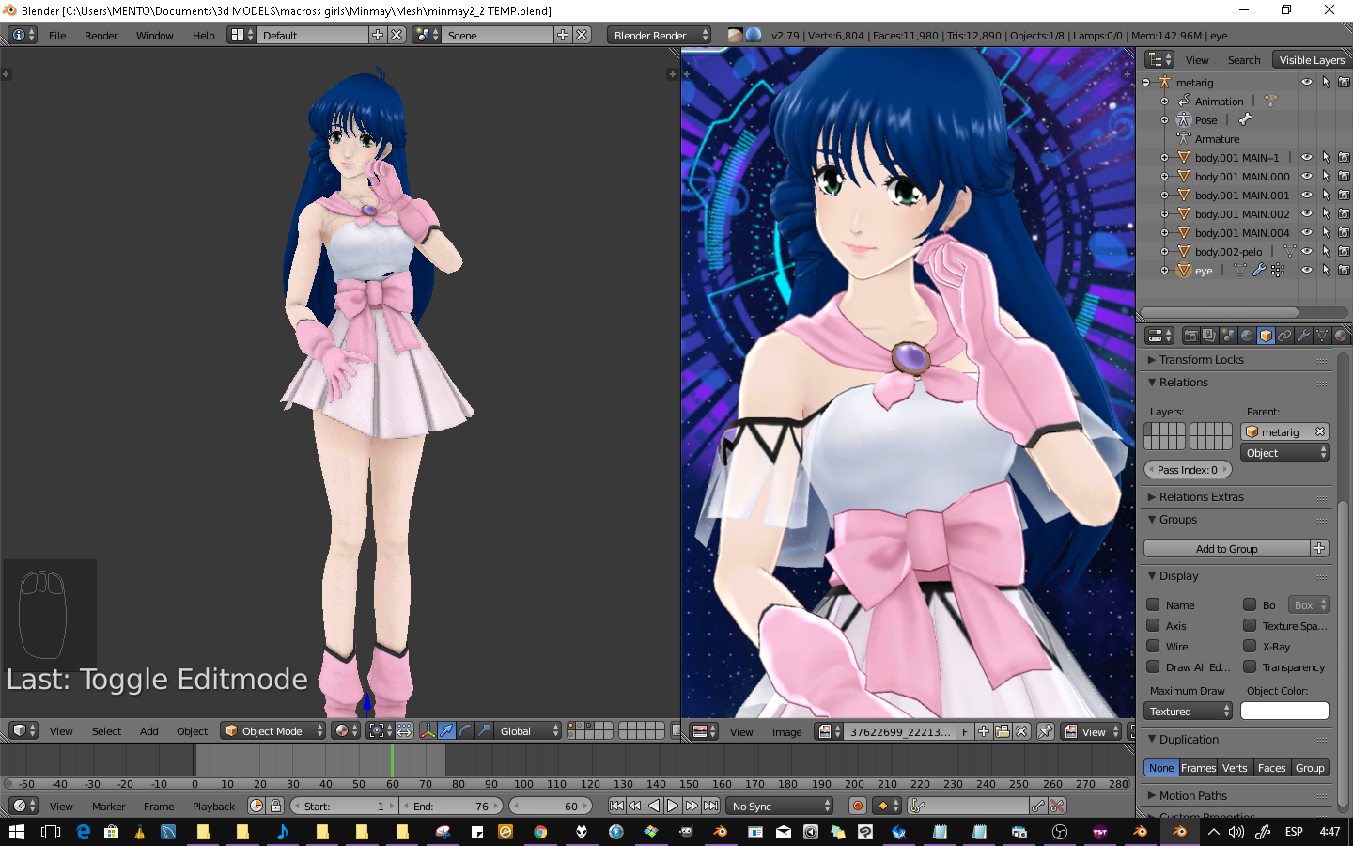Open Maximum Draw type Textured dropdown
This screenshot has width=1353, height=846.
(x=1188, y=712)
